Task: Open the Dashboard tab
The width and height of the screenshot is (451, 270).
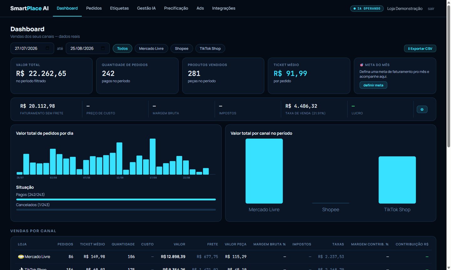Action: [67, 8]
